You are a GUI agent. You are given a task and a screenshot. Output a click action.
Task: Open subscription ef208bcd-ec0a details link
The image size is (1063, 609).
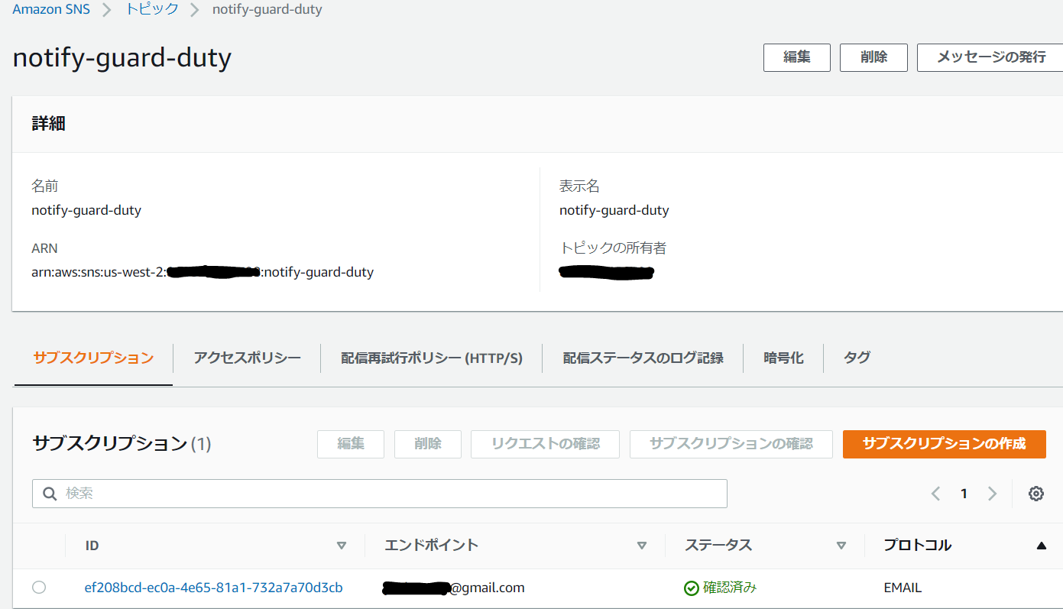point(215,587)
